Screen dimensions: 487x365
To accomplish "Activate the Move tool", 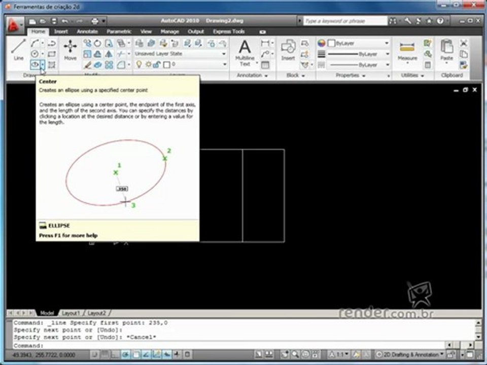I will point(70,50).
